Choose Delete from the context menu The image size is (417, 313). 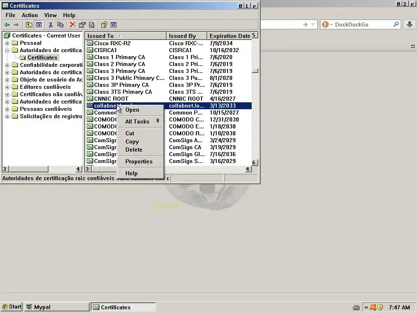(x=140, y=150)
